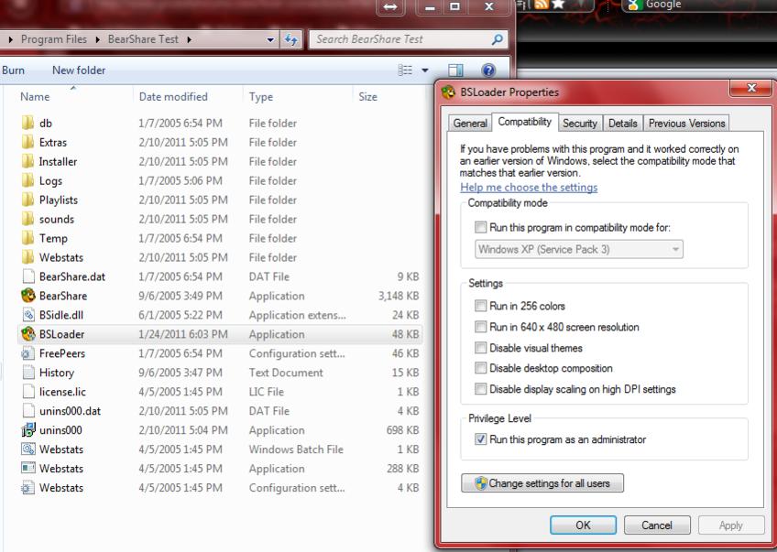
Task: Check Run this program in compatibility mode
Action: [481, 227]
